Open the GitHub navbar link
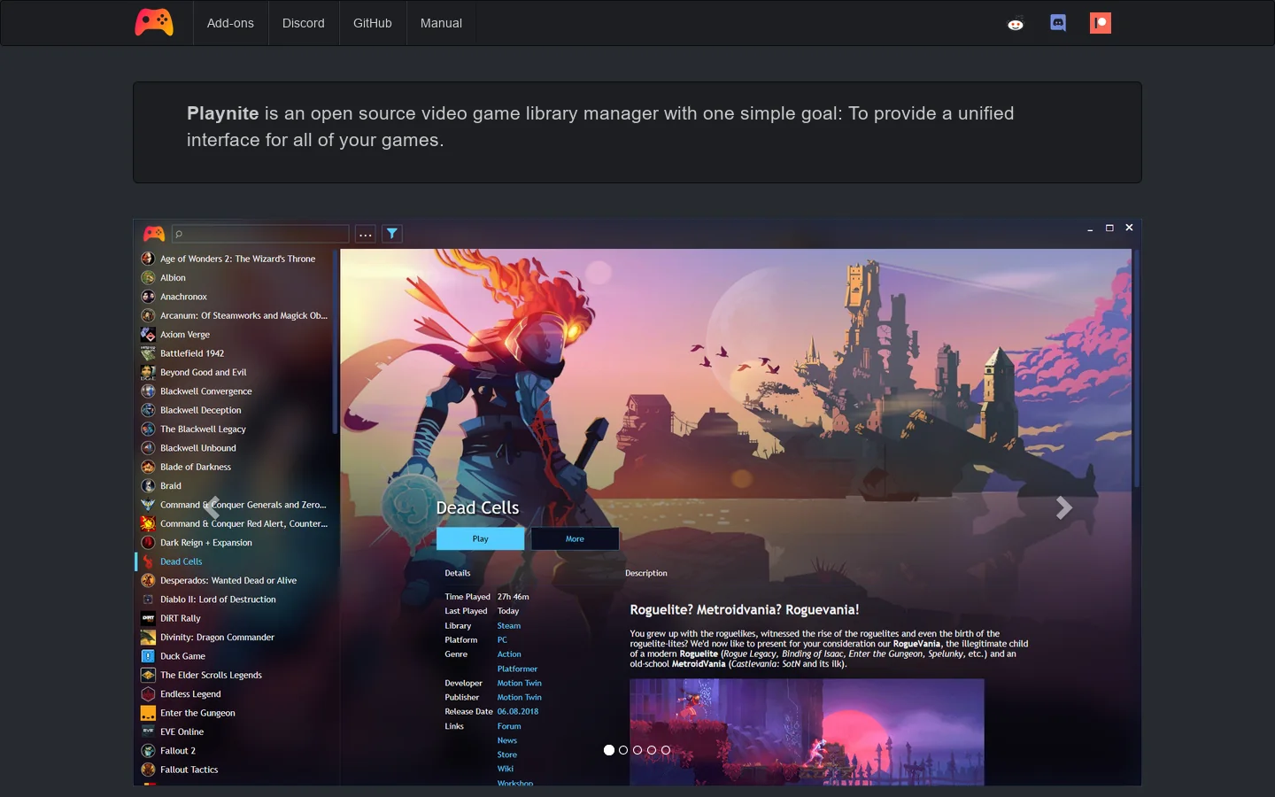This screenshot has width=1275, height=797. [373, 23]
